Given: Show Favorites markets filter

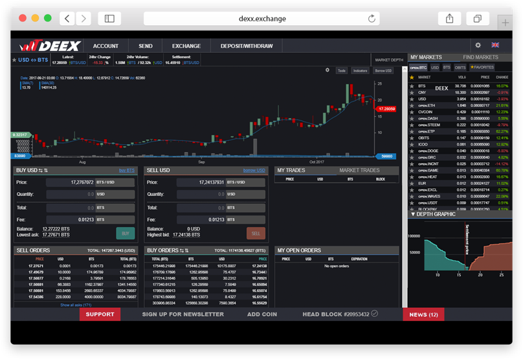Looking at the screenshot, I should (x=482, y=67).
